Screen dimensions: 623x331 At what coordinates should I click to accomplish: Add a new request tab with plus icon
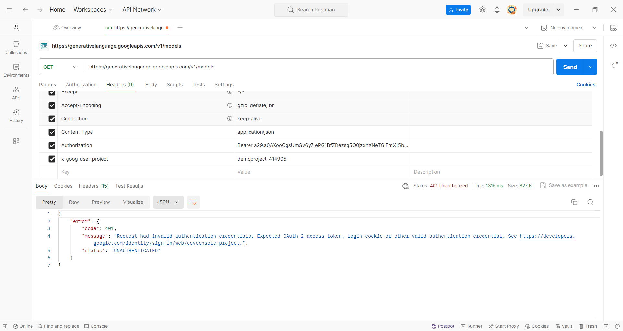tap(180, 28)
